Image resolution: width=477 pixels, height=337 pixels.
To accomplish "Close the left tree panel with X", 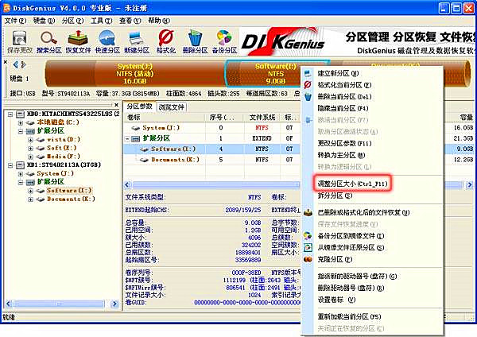I will coord(116,105).
